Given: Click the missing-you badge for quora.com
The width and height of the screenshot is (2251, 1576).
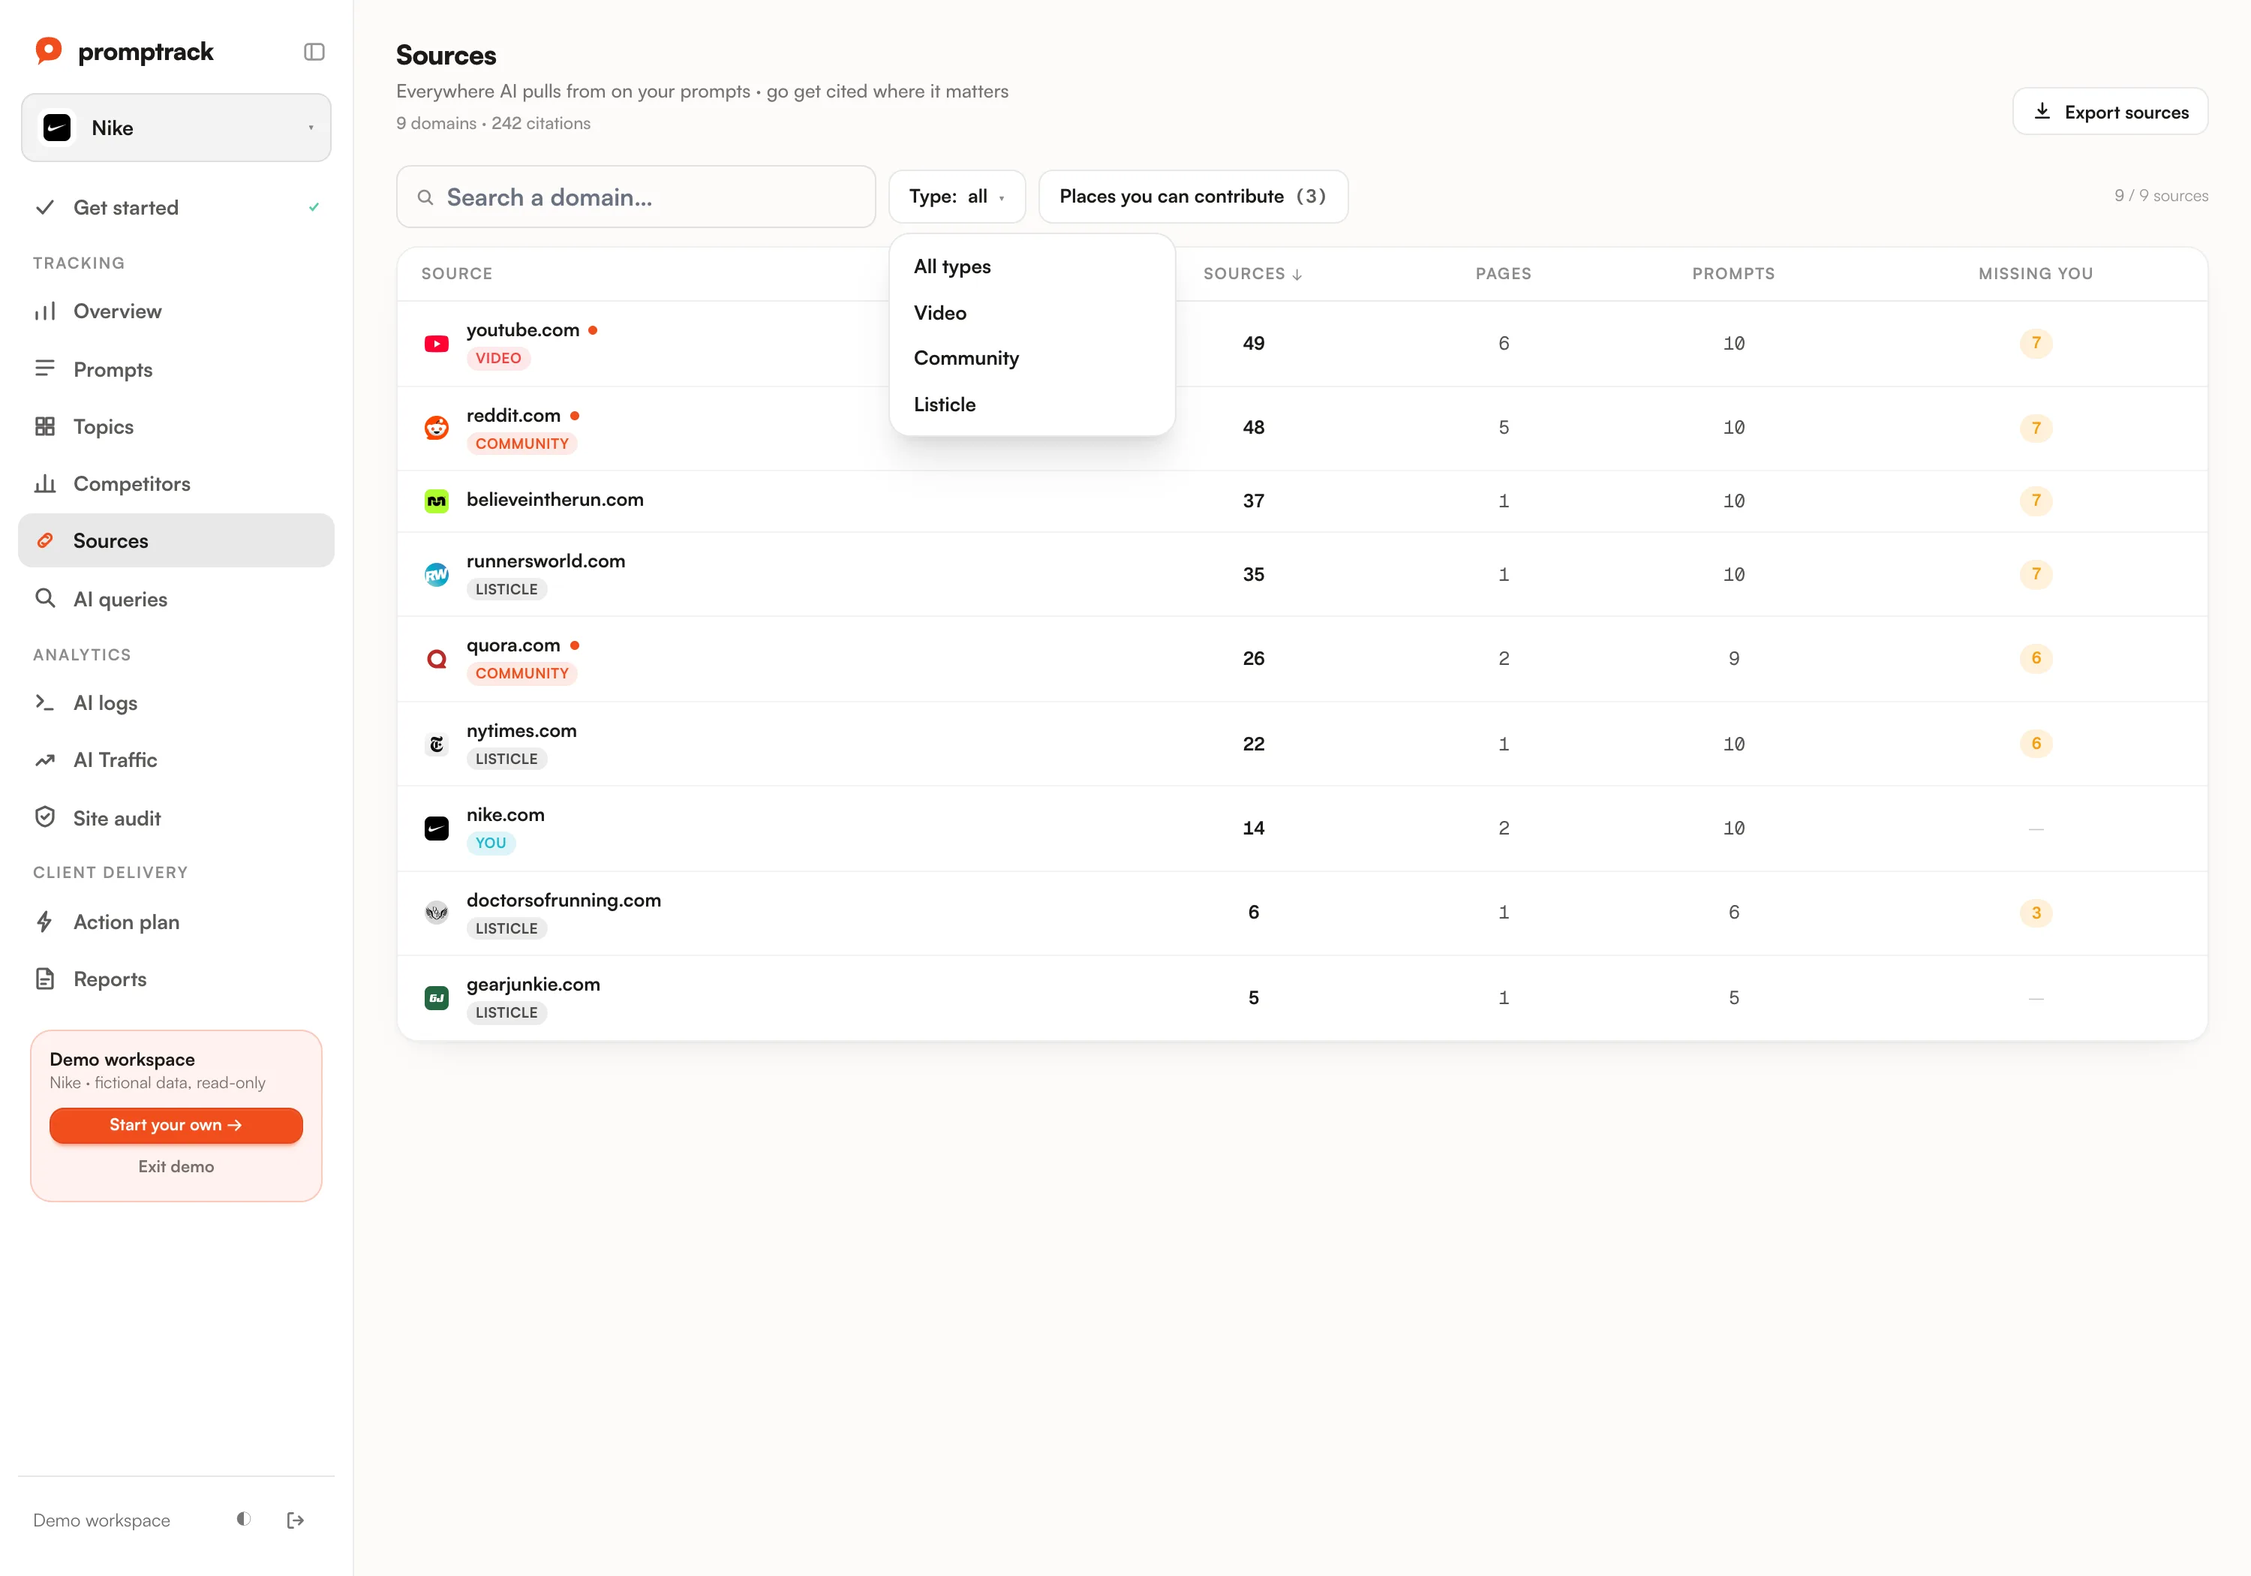Looking at the screenshot, I should point(2036,658).
